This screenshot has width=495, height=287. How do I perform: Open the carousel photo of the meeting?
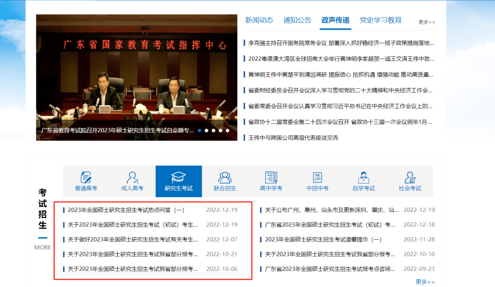coord(137,77)
